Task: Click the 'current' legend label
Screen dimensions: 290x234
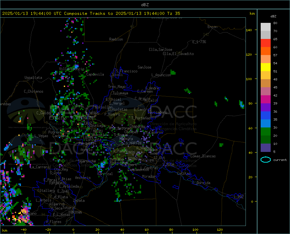Action: coord(280,160)
